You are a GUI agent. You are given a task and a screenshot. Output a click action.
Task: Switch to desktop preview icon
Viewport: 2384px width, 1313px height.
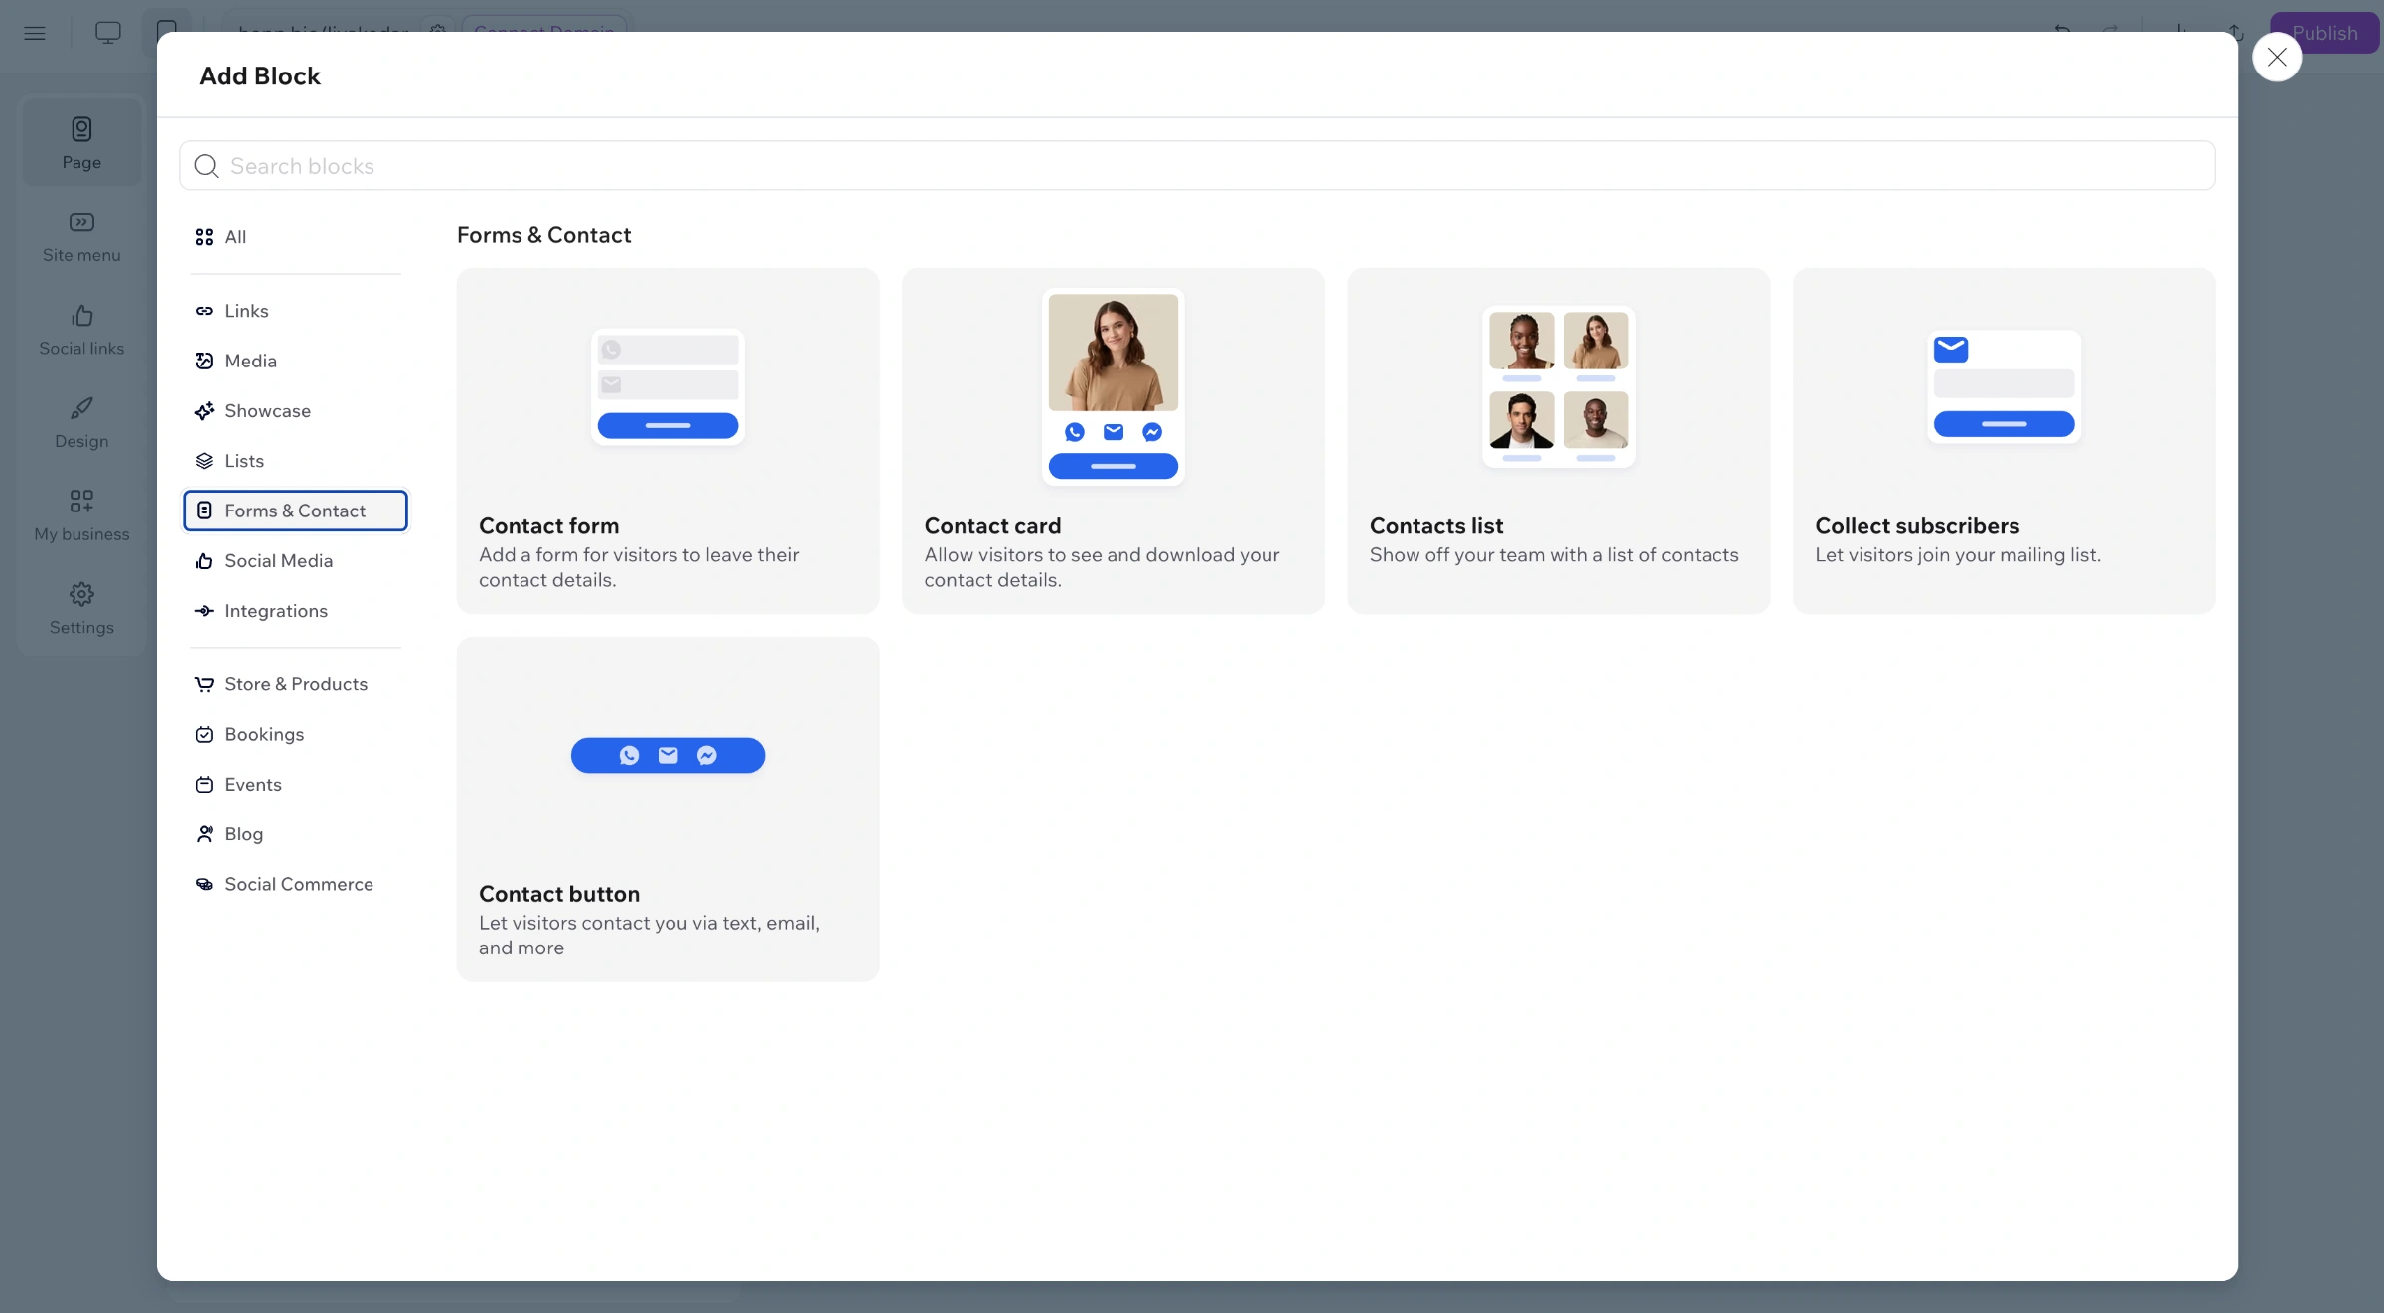[108, 33]
